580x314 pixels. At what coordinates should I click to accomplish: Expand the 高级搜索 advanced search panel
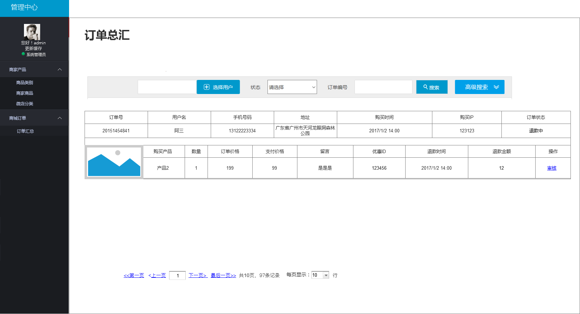coord(479,87)
